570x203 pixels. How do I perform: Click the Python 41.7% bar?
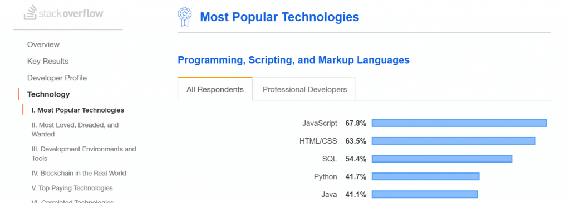(x=425, y=176)
